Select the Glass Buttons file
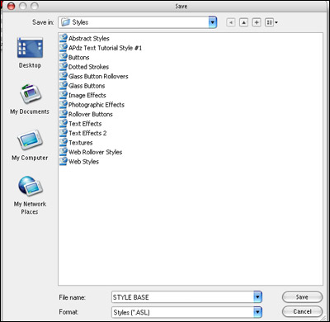The width and height of the screenshot is (330, 322). click(x=82, y=86)
